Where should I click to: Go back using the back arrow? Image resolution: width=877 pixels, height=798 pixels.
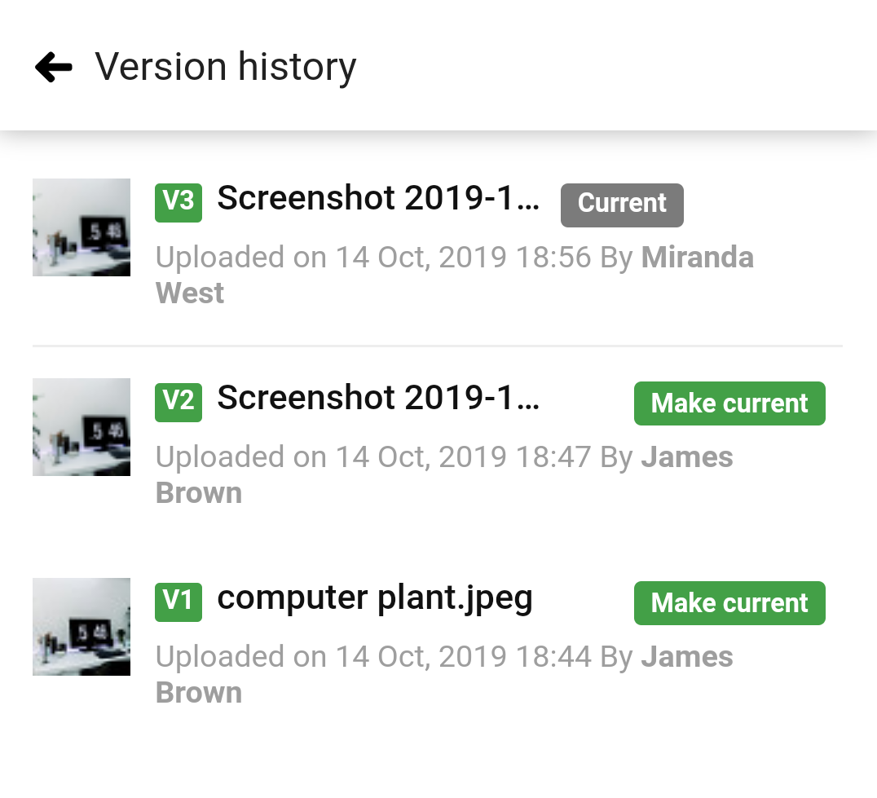[x=52, y=66]
